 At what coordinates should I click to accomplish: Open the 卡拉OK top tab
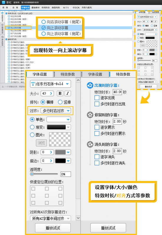tap(76, 7)
